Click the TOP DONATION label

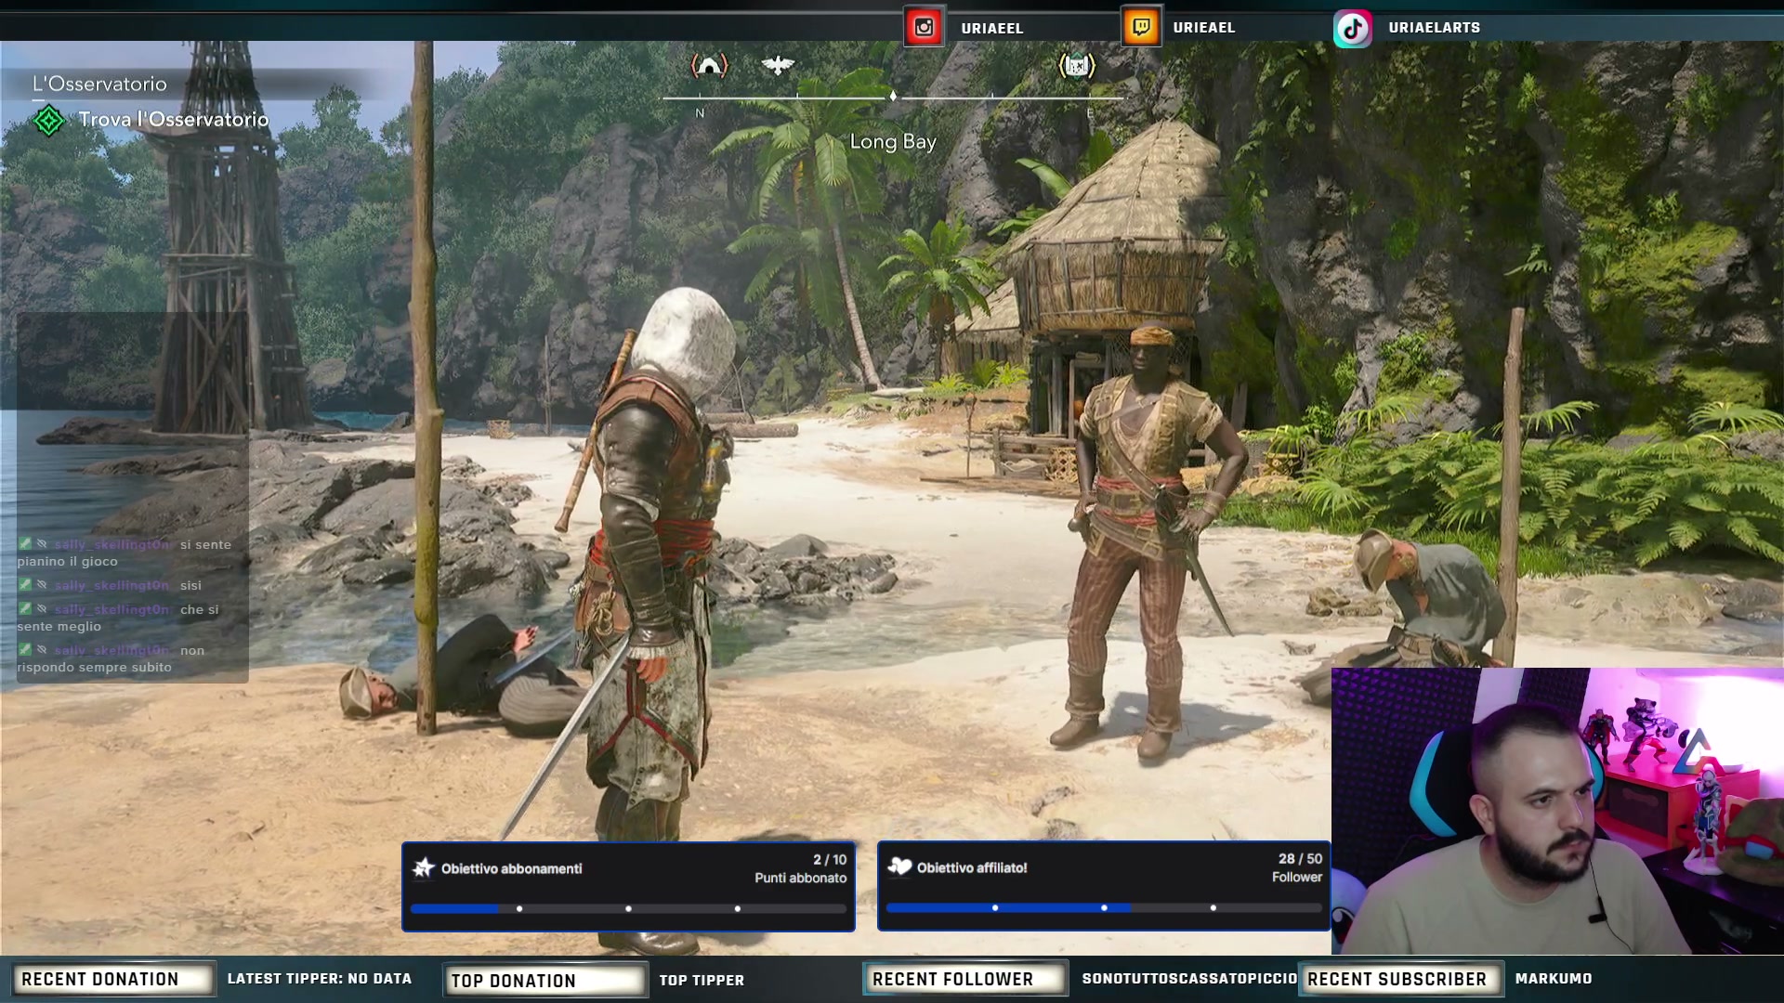pos(513,981)
